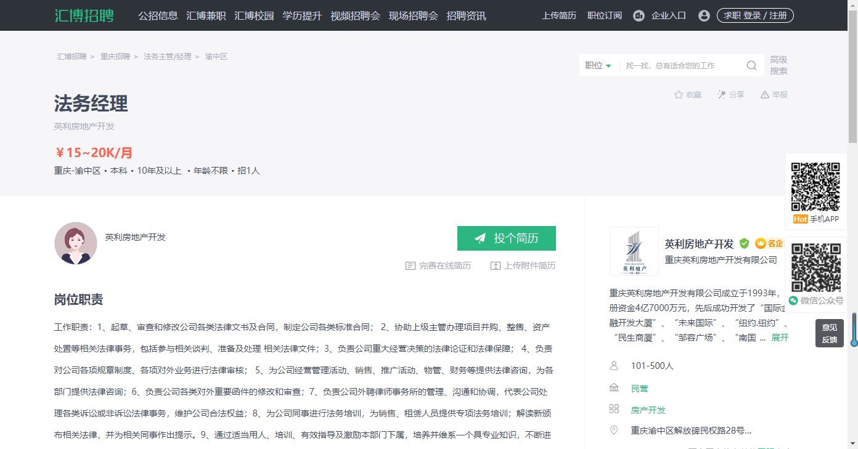
Task: Click the 101-500人 company size text
Action: [x=652, y=366]
